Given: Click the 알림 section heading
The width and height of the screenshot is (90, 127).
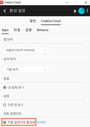Looking at the screenshot, I should tap(6, 78).
